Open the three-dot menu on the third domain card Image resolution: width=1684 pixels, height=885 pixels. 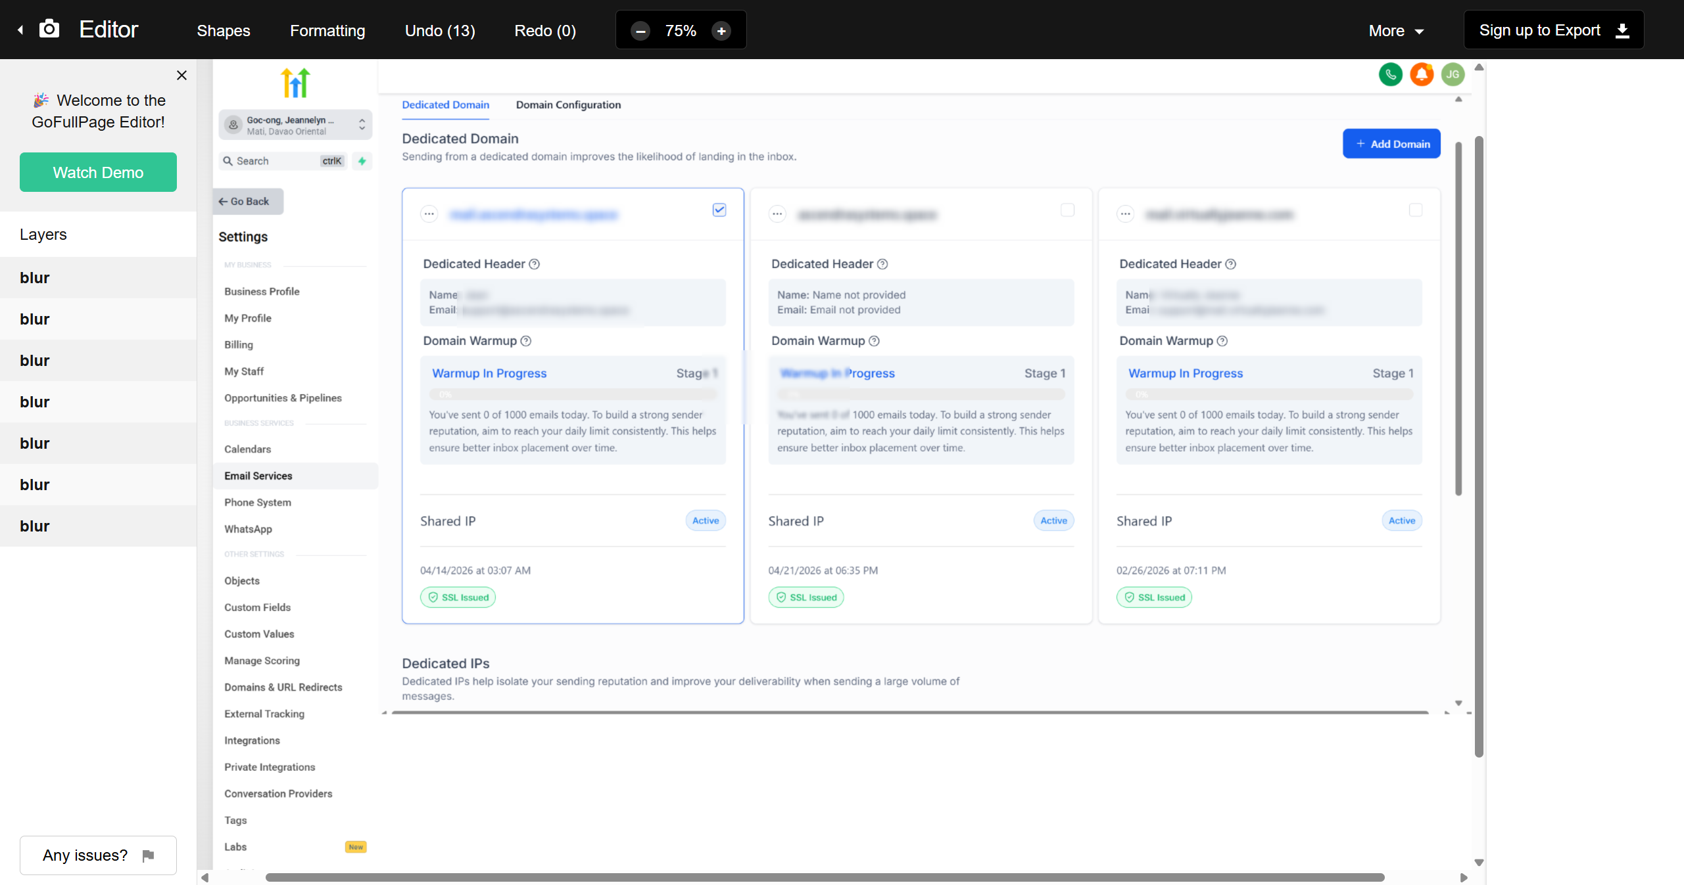click(x=1126, y=214)
